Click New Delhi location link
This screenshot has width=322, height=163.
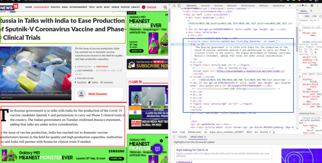[x=102, y=67]
